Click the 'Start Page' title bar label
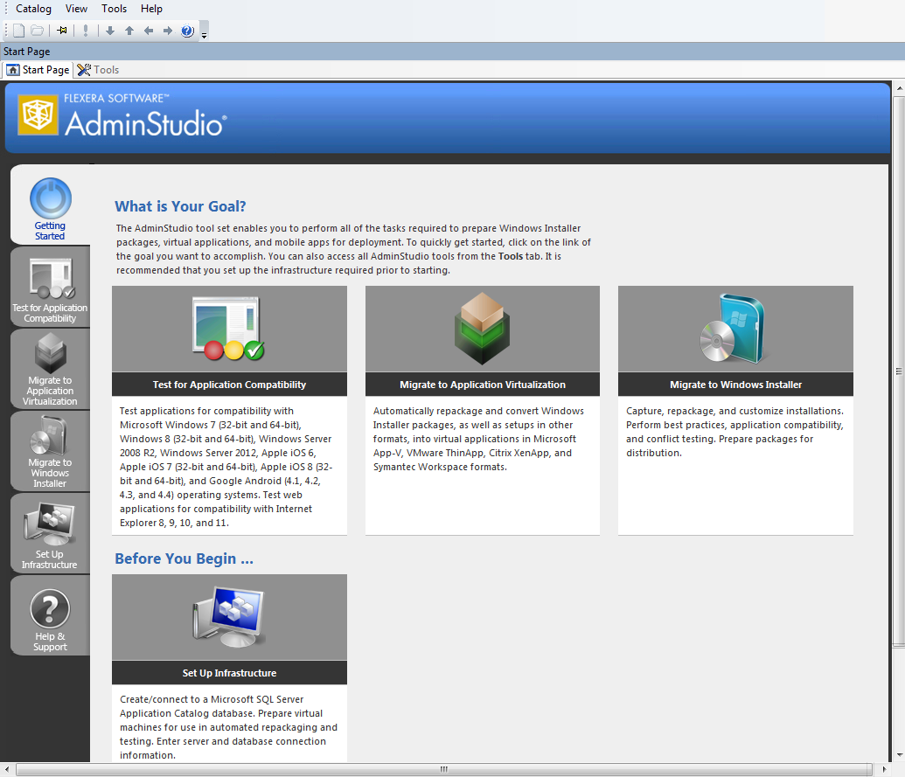The height and width of the screenshot is (777, 905). [x=26, y=52]
